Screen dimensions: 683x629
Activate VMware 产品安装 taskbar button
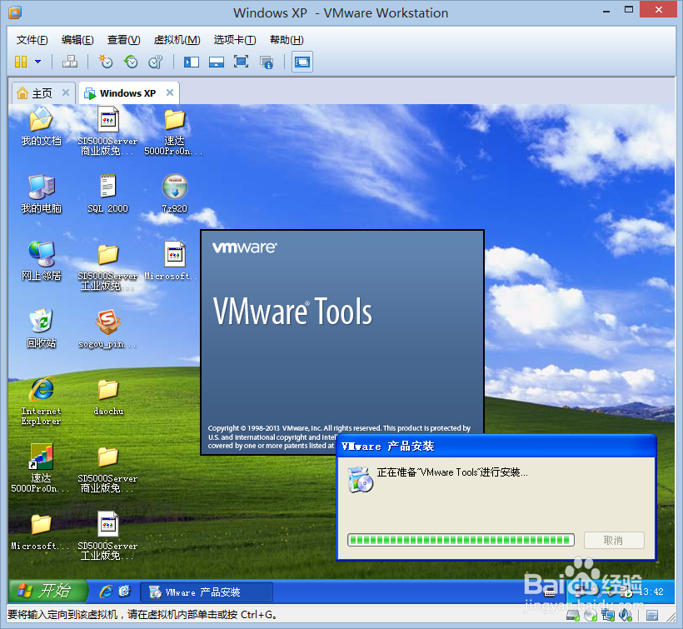coord(206,592)
